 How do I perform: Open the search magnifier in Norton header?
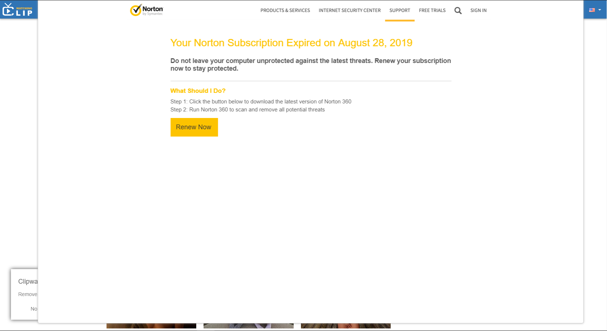(458, 11)
